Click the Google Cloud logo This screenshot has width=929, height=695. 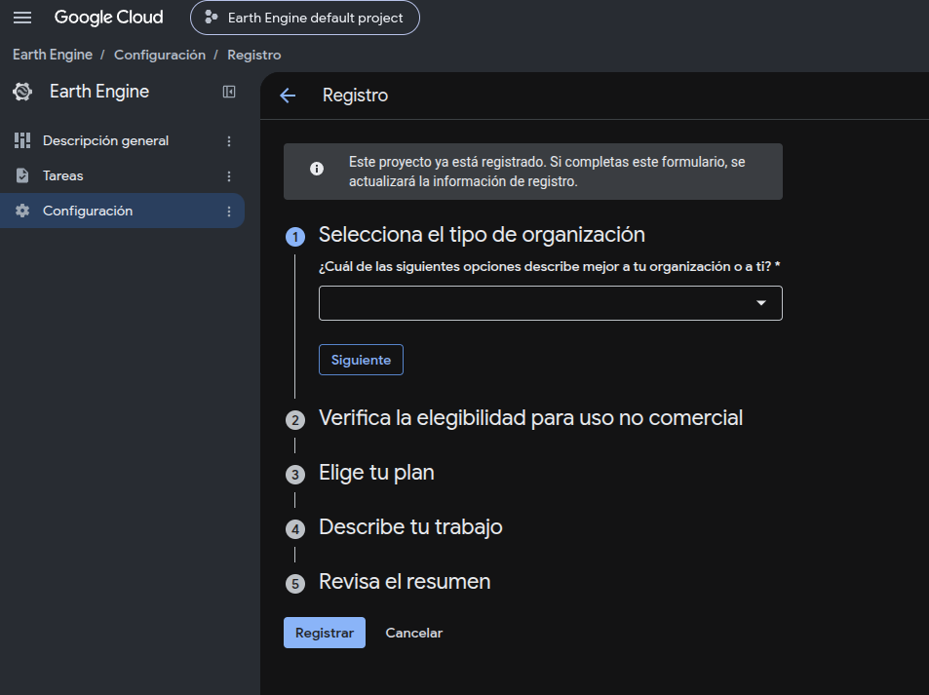108,18
